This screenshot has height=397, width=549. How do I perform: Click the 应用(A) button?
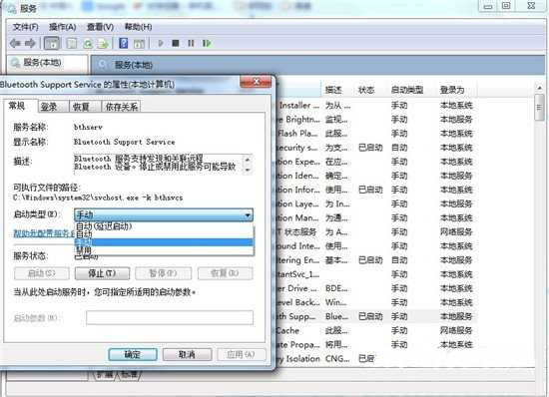(242, 354)
